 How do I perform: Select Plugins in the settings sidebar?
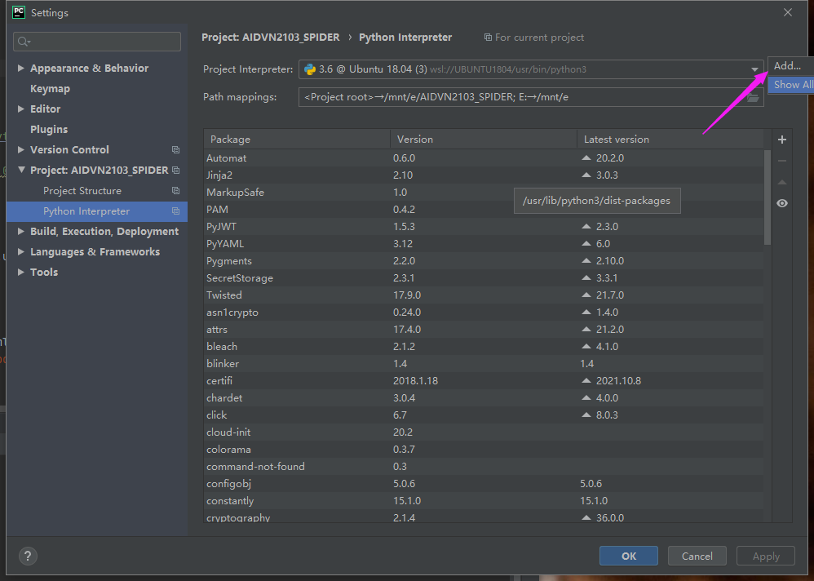[x=47, y=129]
